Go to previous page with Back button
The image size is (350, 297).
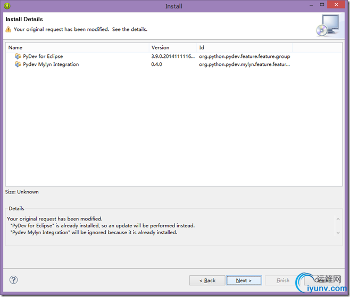pyautogui.click(x=207, y=281)
